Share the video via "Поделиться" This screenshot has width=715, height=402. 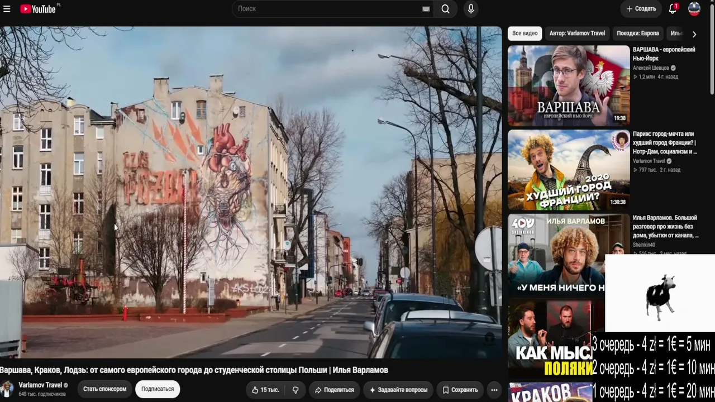(x=334, y=390)
